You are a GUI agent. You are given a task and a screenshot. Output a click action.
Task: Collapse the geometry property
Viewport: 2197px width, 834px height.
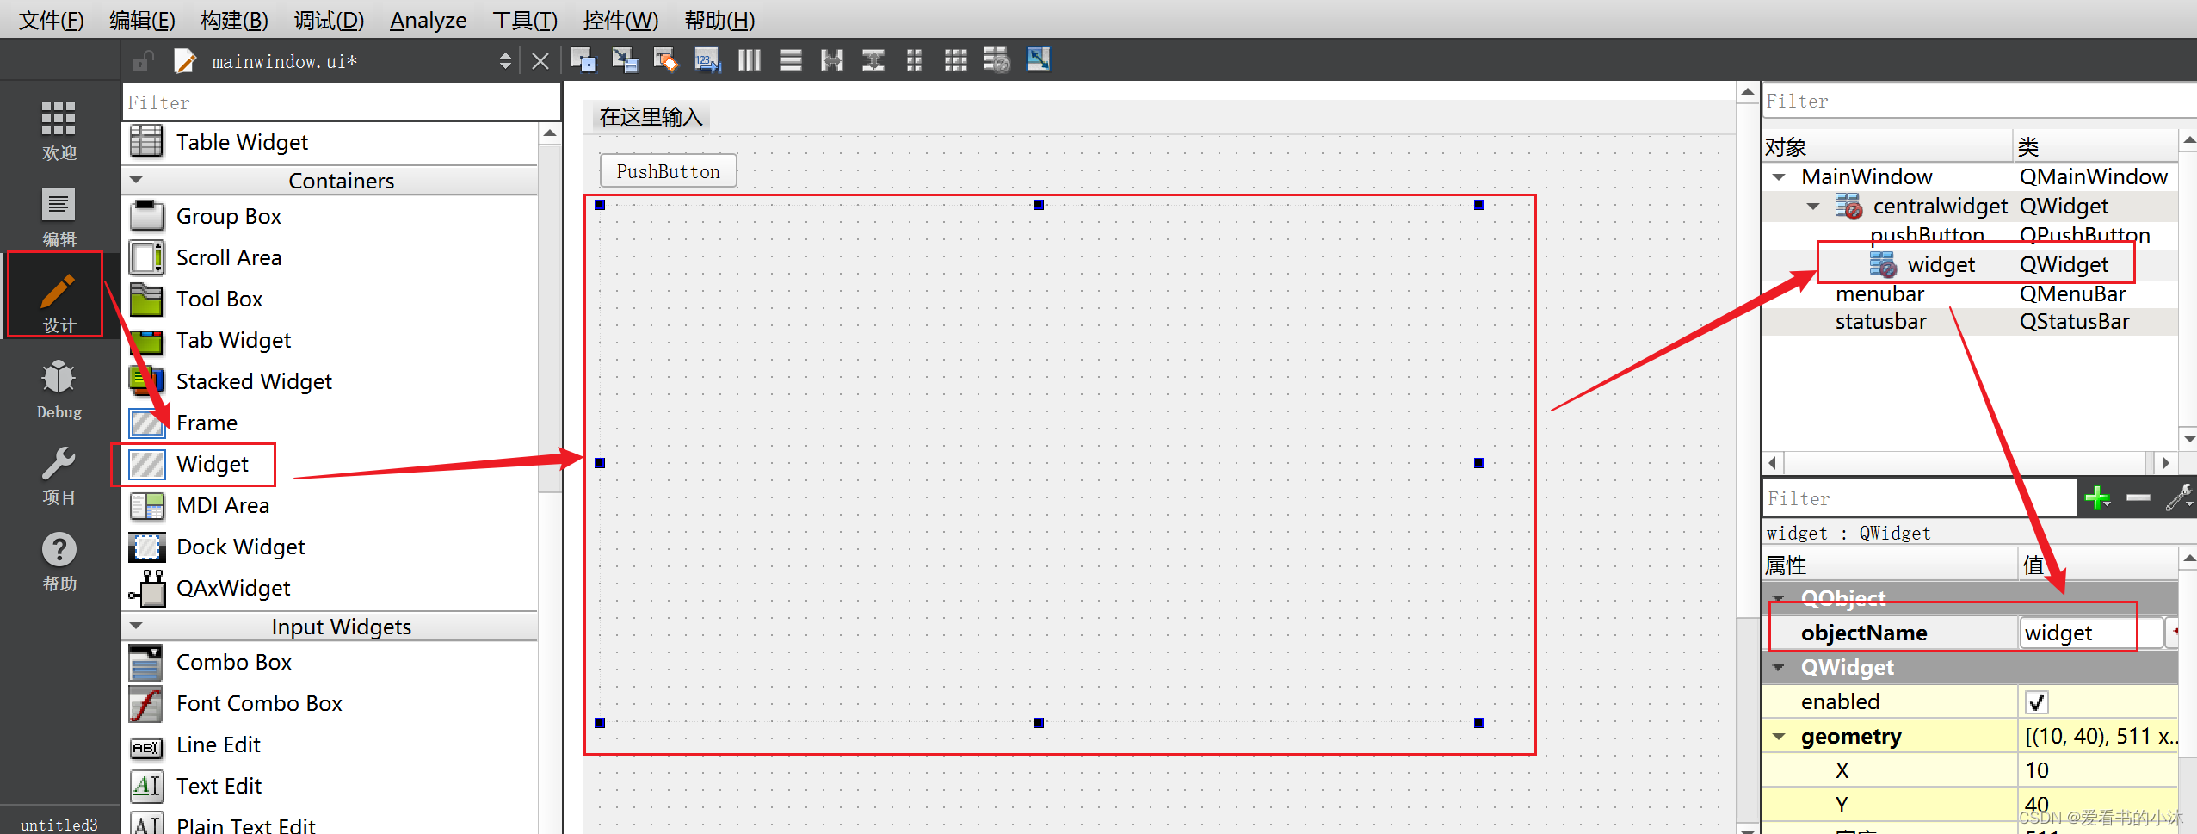coord(1778,737)
